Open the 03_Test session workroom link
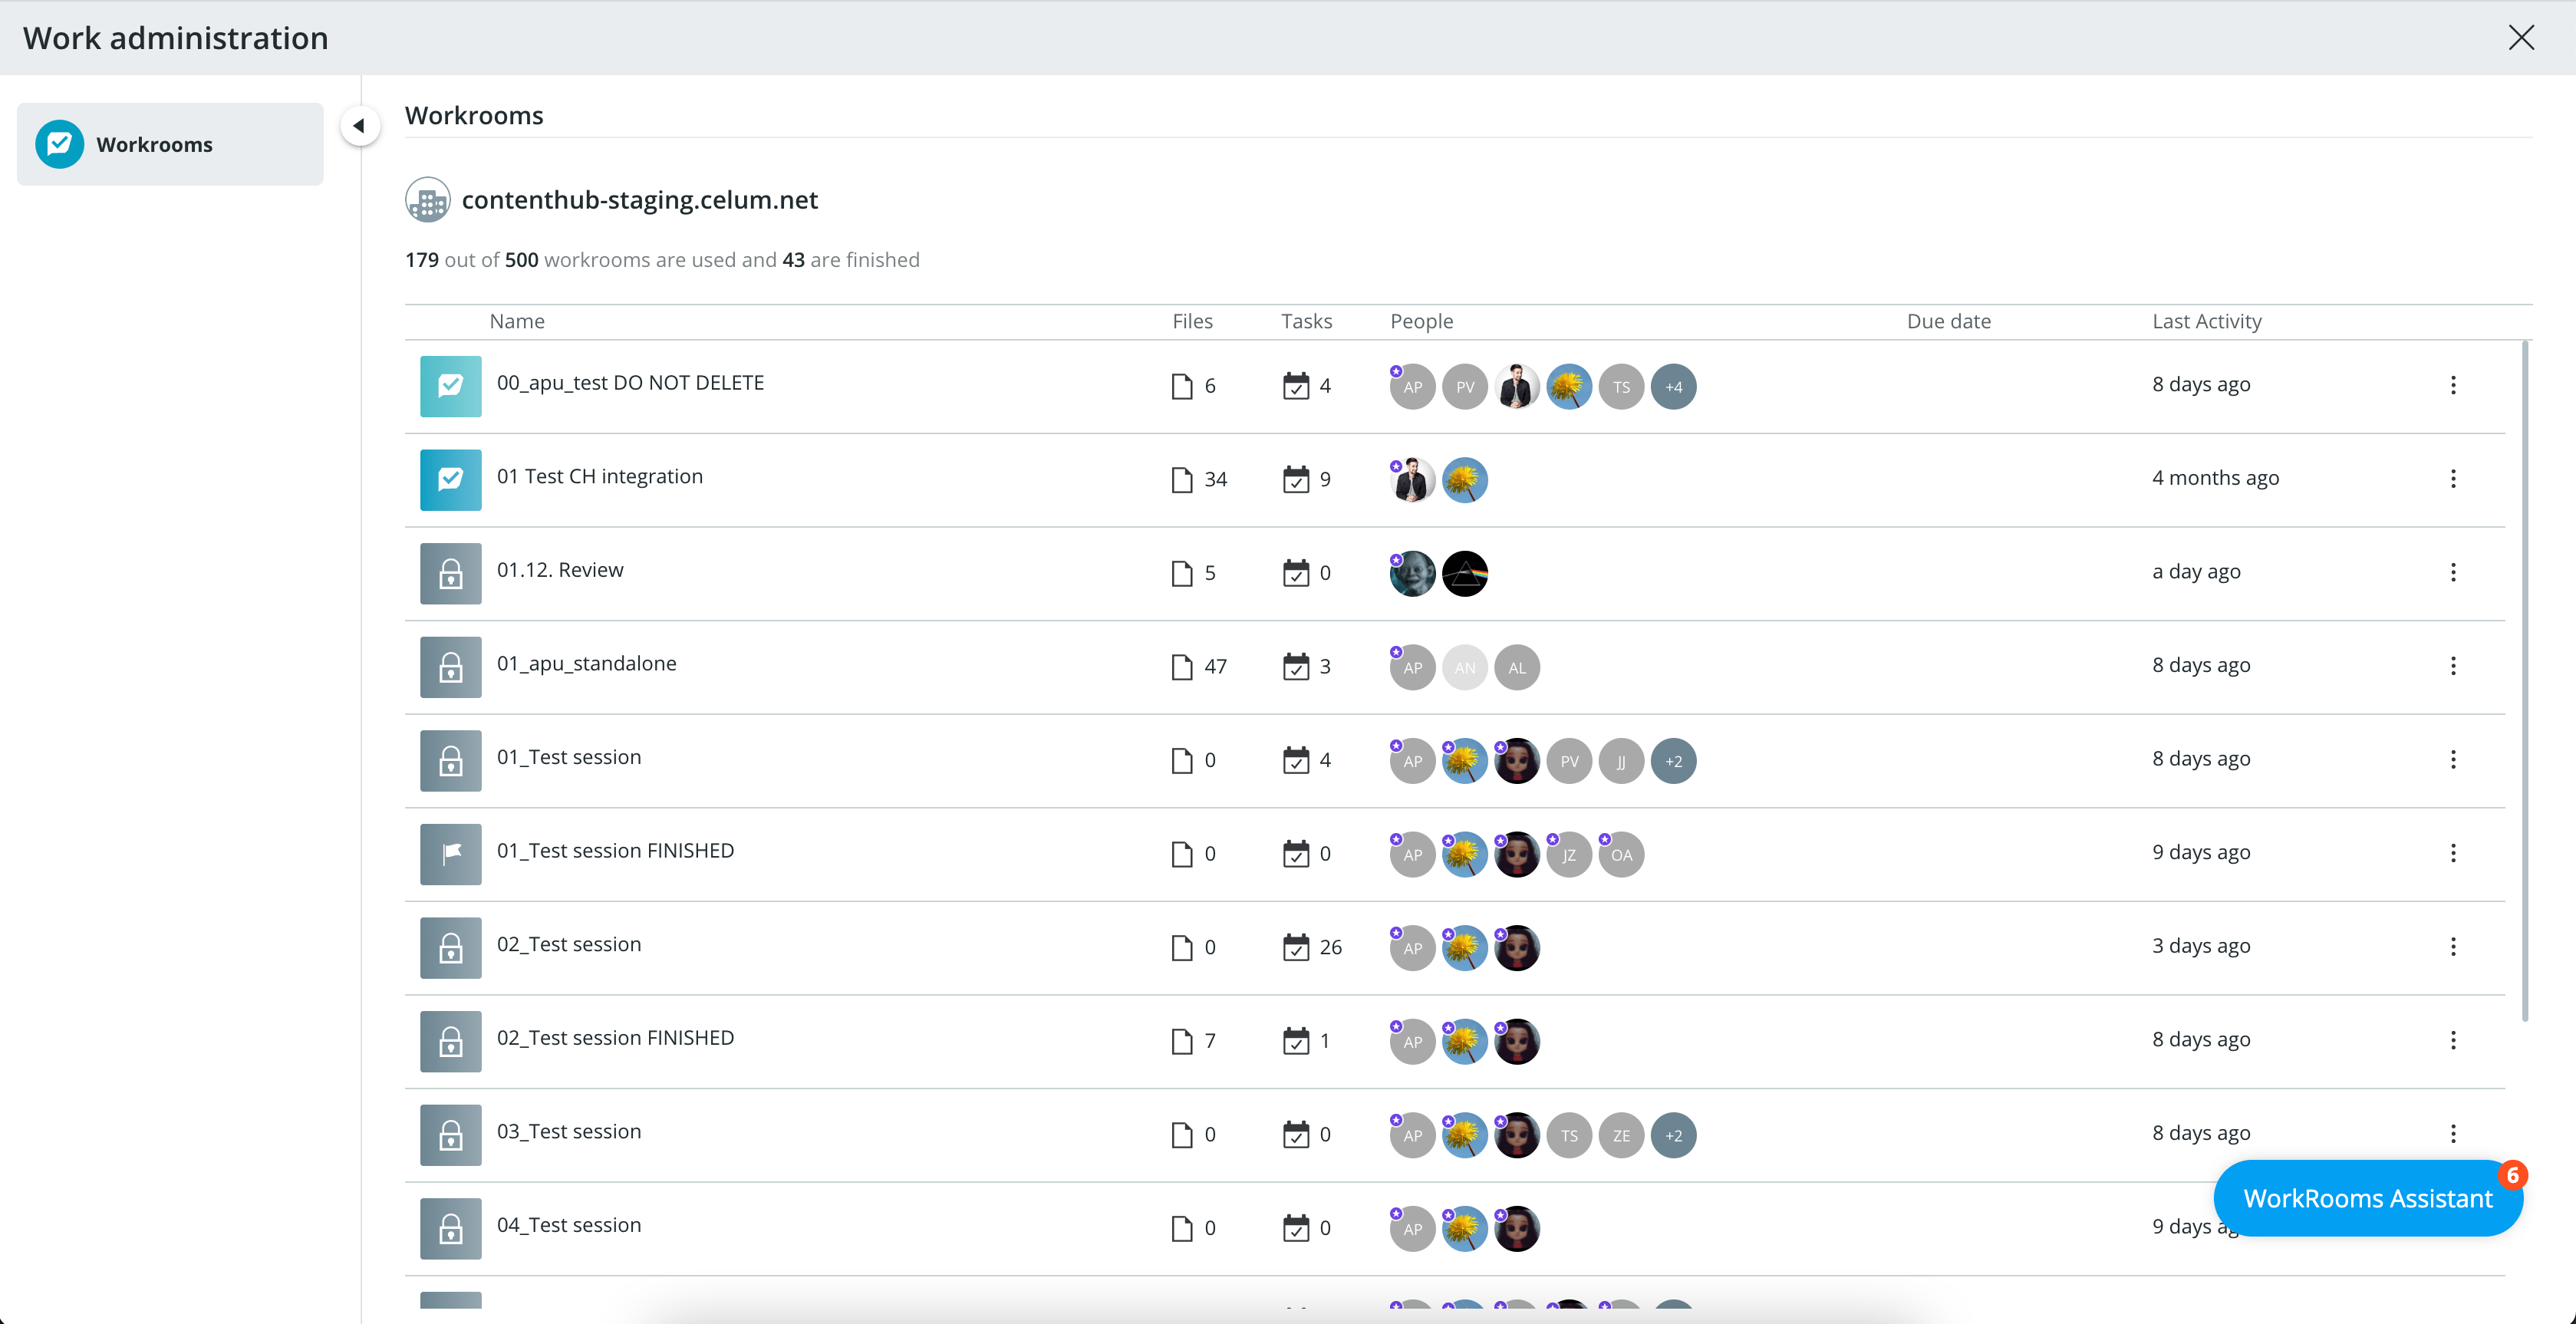 pyautogui.click(x=569, y=1131)
